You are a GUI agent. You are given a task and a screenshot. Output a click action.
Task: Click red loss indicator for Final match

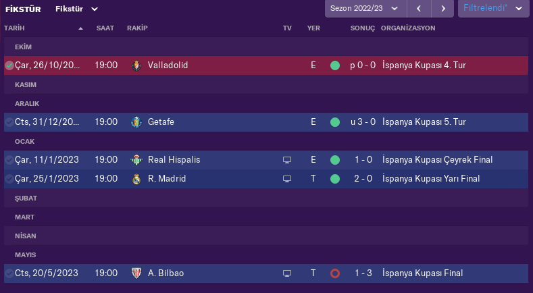click(335, 273)
